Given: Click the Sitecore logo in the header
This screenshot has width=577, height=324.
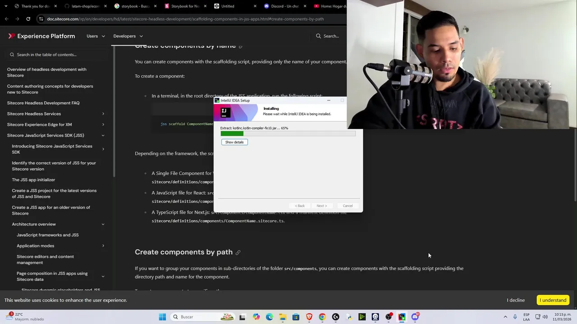Looking at the screenshot, I should [11, 36].
